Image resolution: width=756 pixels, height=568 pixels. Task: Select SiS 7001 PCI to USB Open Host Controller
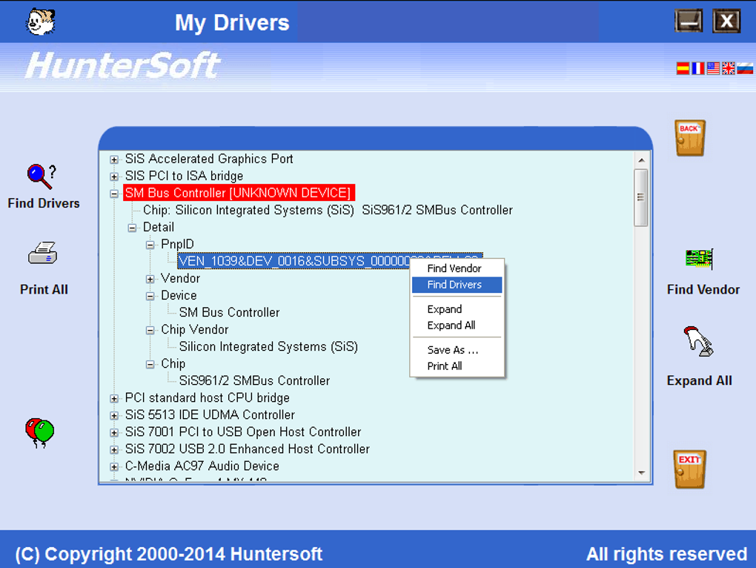tap(243, 432)
